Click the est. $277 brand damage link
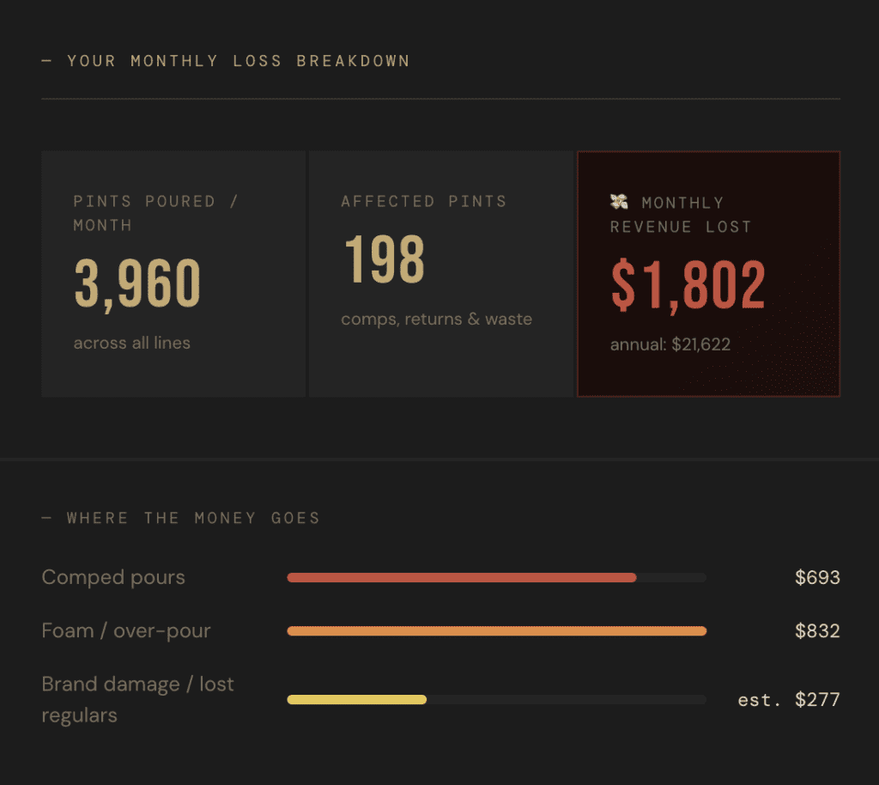Screen dimensions: 879x785 coord(788,699)
